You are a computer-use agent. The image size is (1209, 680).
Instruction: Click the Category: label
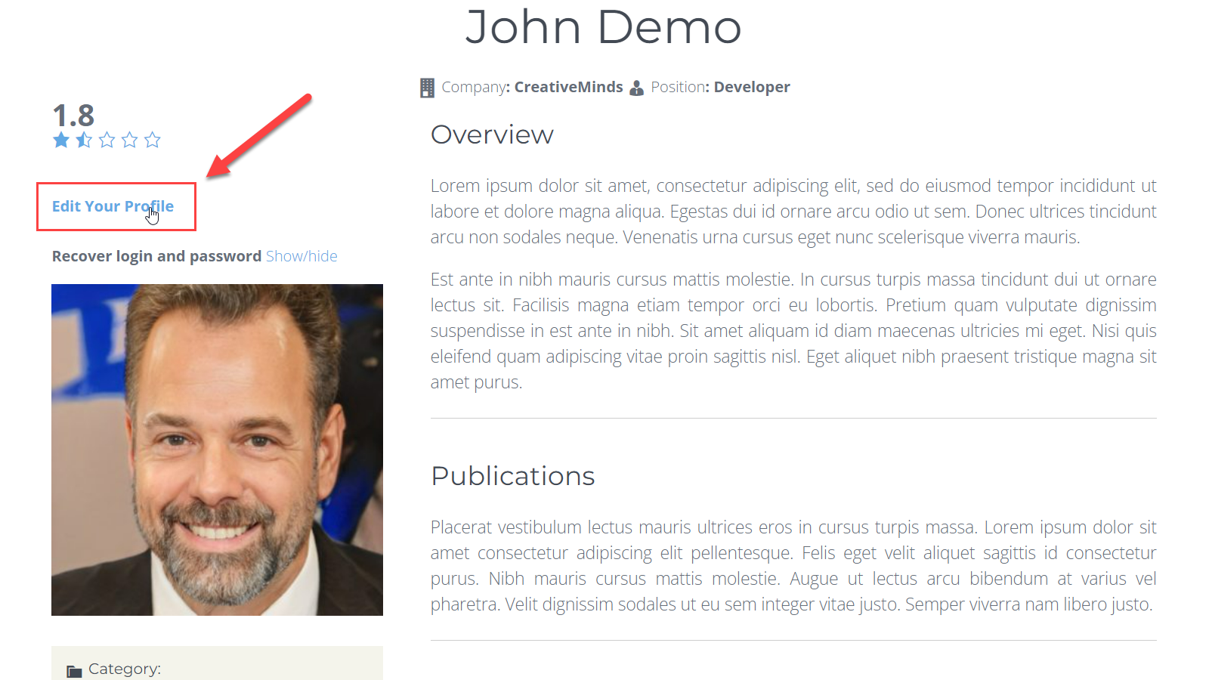point(125,669)
